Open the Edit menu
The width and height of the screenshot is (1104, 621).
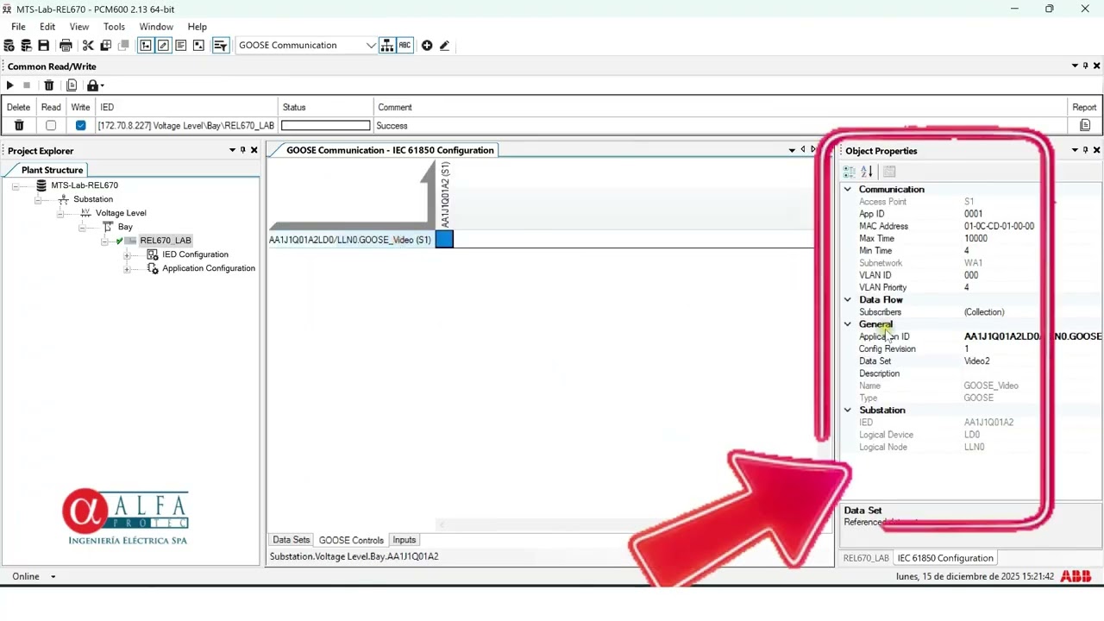tap(47, 27)
